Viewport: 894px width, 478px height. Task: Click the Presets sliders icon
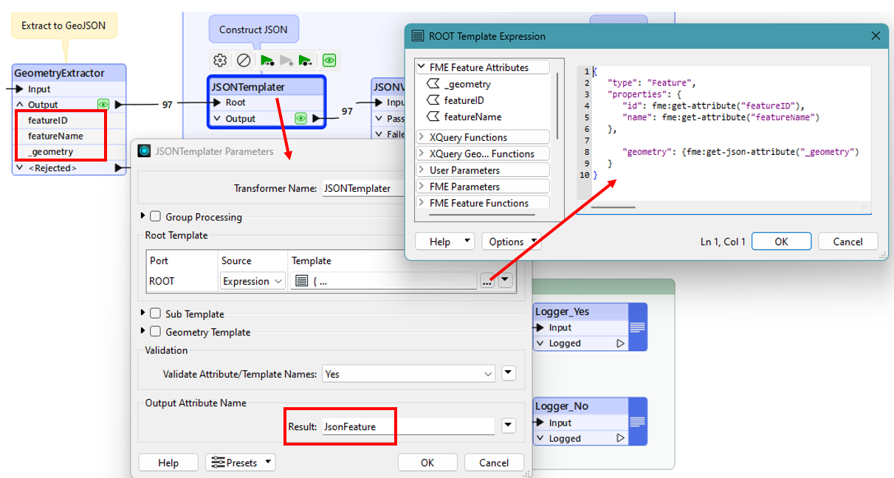219,463
